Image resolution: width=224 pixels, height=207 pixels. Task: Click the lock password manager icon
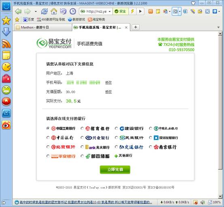[200, 11]
